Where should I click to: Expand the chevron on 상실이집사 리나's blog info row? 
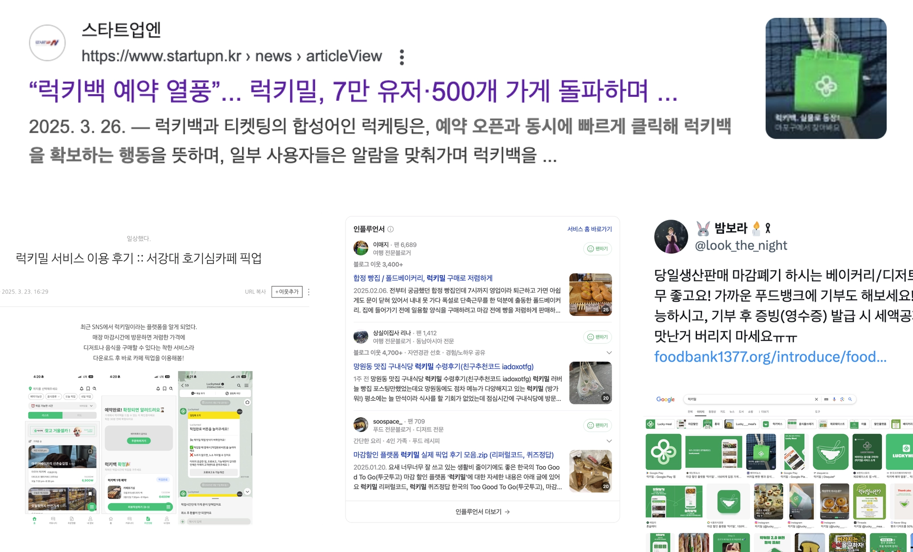tap(609, 353)
